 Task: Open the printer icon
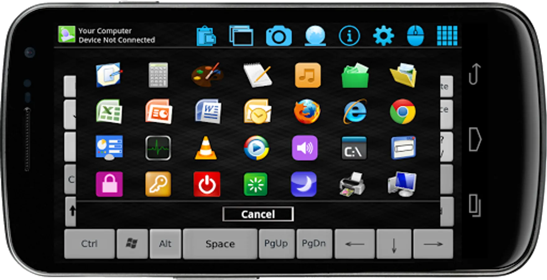click(352, 184)
